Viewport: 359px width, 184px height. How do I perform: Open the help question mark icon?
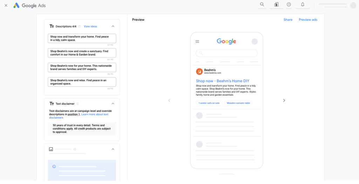289,4
